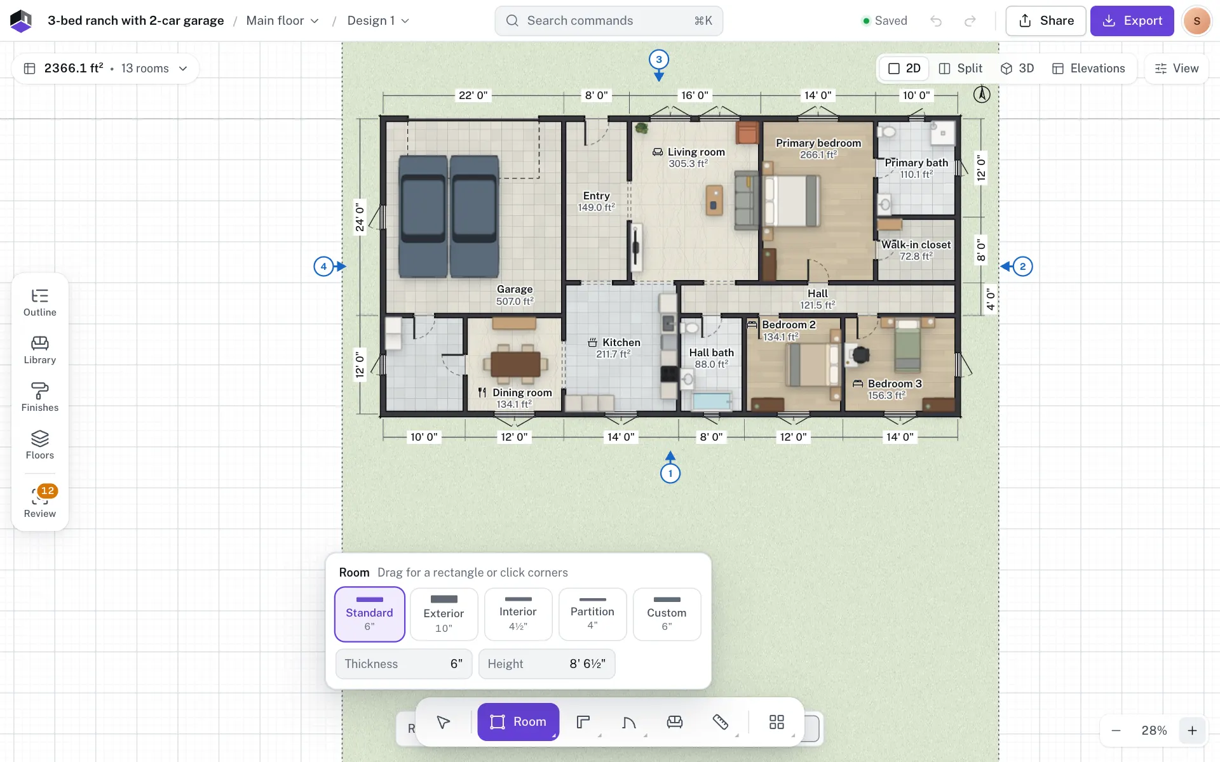Open the grid of more tools
The height and width of the screenshot is (762, 1220).
pyautogui.click(x=776, y=722)
